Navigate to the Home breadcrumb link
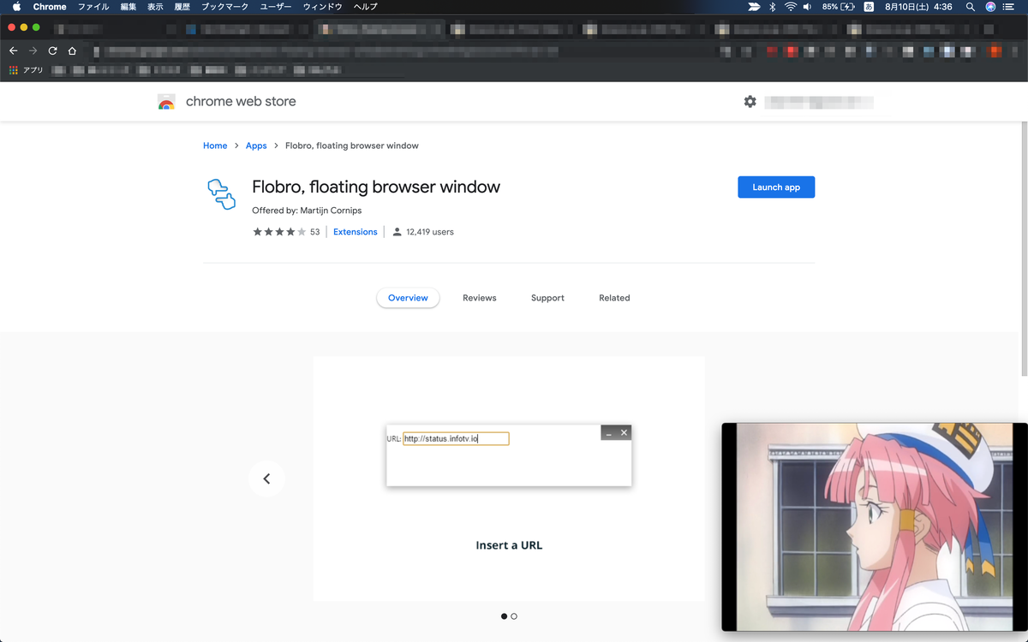The image size is (1028, 642). 215,146
